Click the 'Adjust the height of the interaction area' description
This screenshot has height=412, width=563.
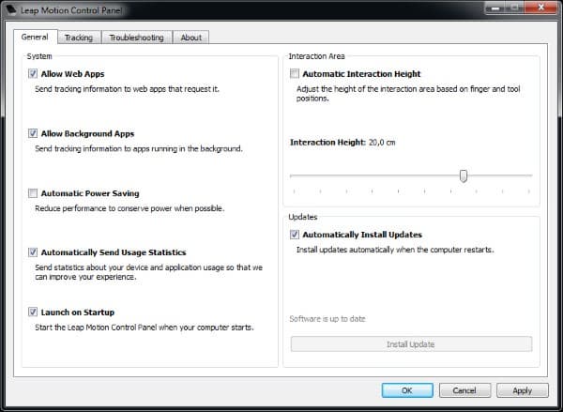(408, 94)
